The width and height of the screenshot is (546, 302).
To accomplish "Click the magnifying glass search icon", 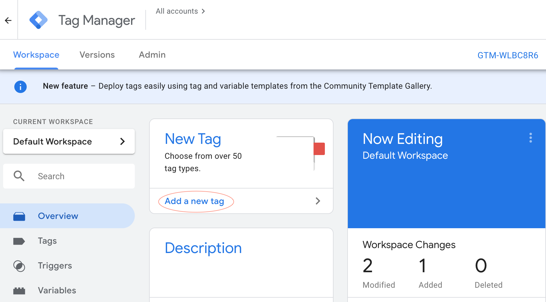I will click(x=19, y=176).
